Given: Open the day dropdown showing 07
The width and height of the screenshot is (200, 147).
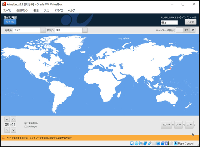Looking at the screenshot, I should point(189,125).
